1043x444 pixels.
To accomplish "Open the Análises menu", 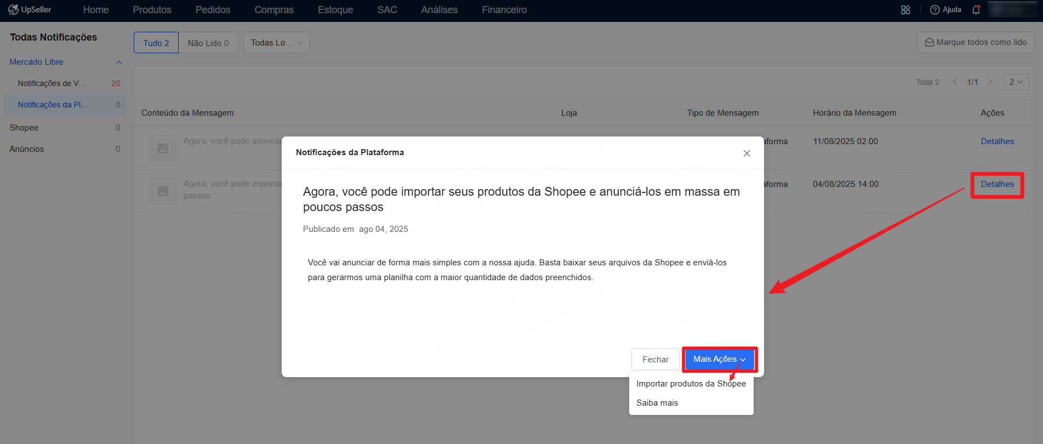I will (x=439, y=10).
